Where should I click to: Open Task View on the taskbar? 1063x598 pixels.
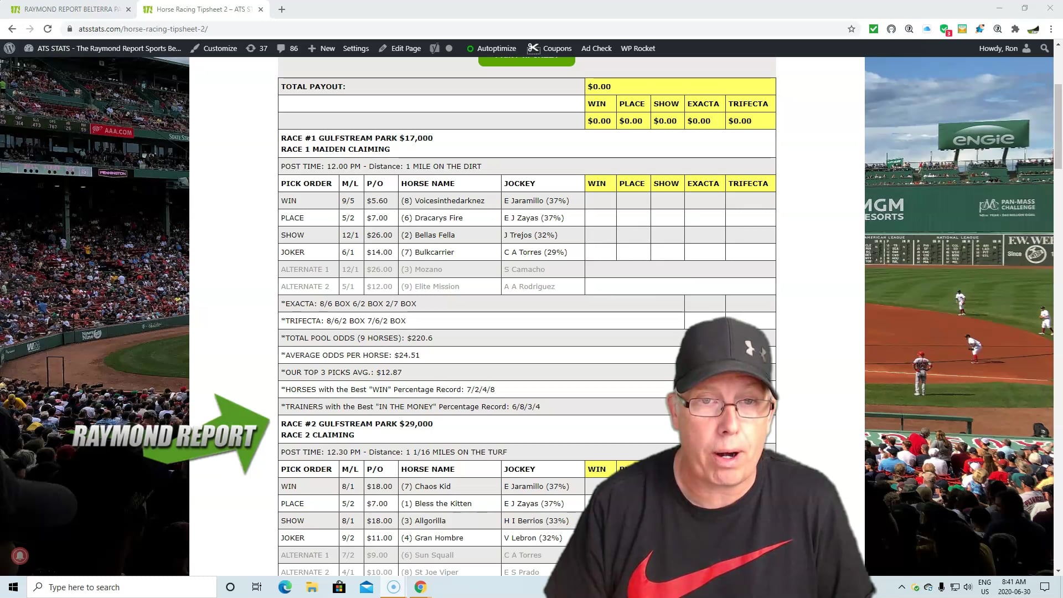257,587
